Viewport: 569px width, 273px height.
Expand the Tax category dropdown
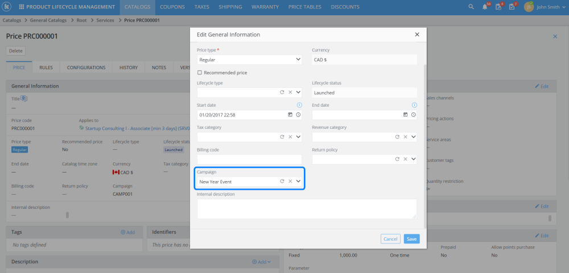pyautogui.click(x=298, y=137)
